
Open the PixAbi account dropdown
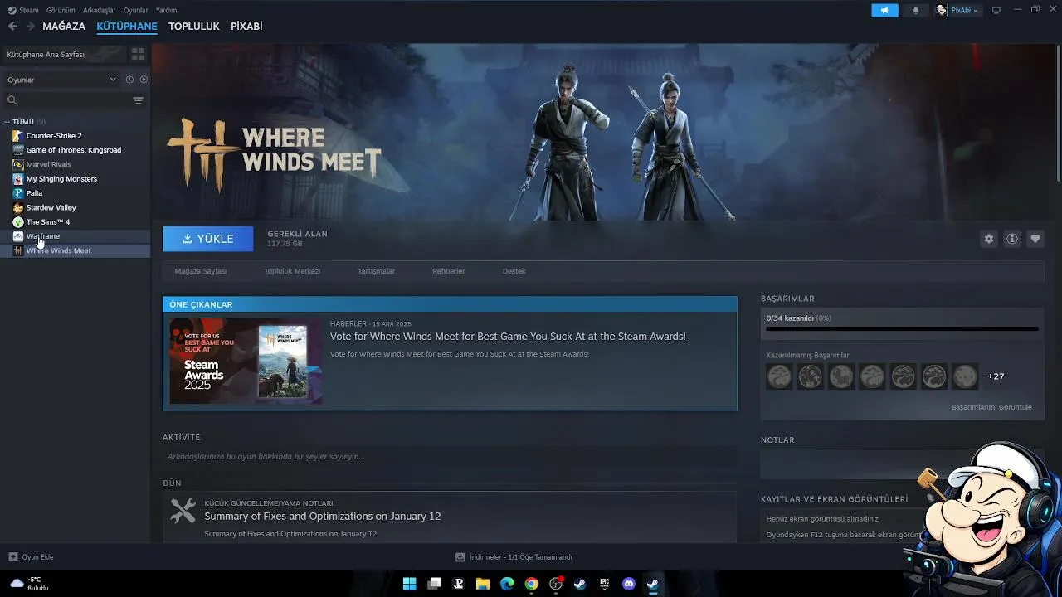tap(957, 10)
